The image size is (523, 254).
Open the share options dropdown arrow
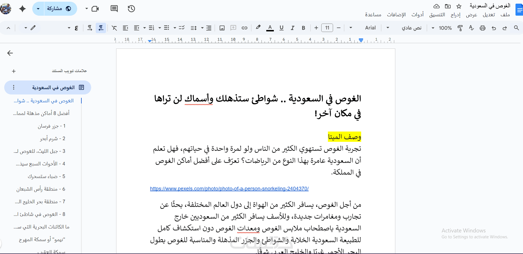coord(38,9)
